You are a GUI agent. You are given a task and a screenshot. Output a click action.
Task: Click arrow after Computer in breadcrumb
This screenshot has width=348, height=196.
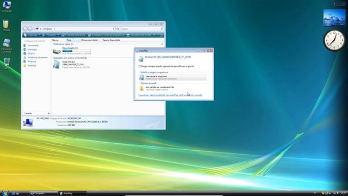[54, 29]
